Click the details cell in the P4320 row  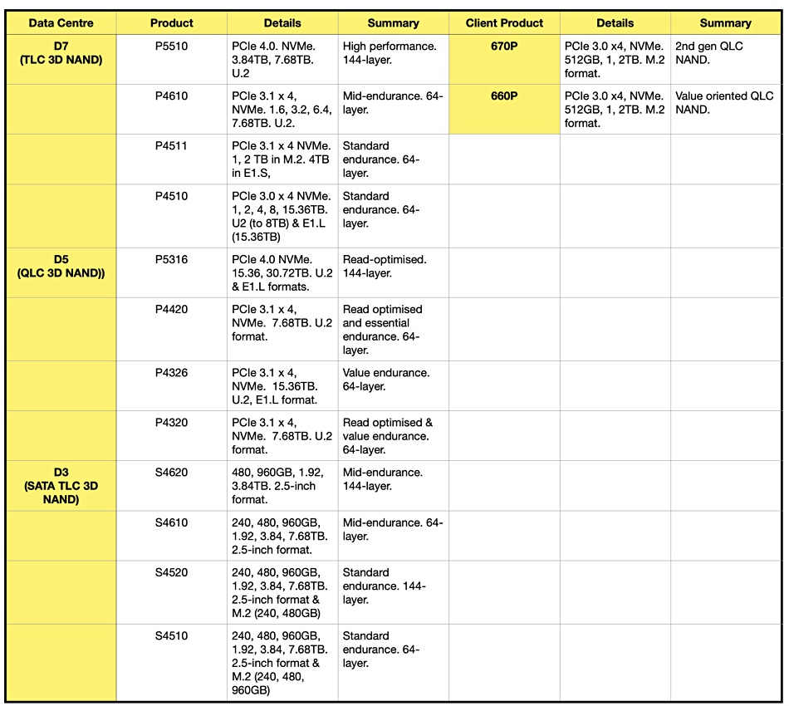282,436
